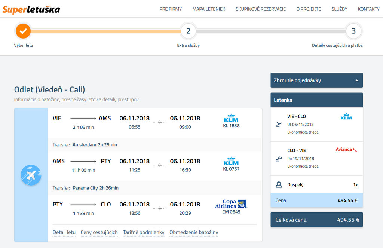Click KLM logo in the order summary

point(346,117)
